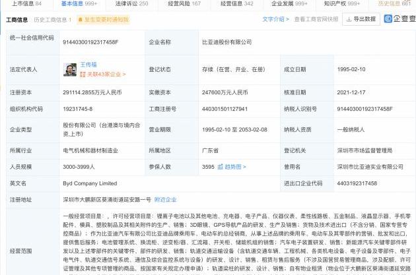Switch to the 经营信息 tab
This screenshot has height=275, width=416.
pyautogui.click(x=237, y=3)
